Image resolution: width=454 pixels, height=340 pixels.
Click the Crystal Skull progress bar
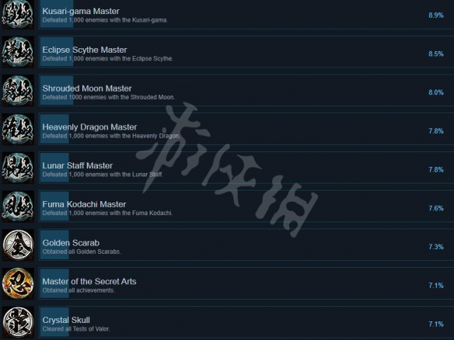point(54,322)
